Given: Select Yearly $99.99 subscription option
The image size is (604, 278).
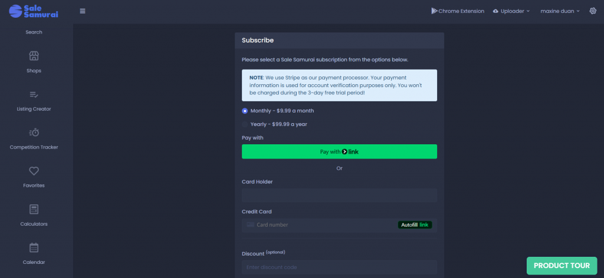Looking at the screenshot, I should 245,124.
